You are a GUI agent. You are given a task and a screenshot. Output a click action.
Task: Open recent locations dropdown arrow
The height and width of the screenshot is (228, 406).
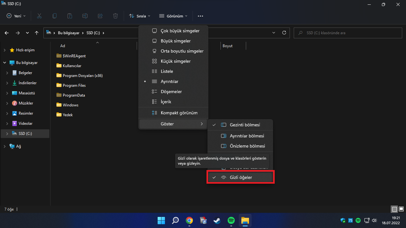27,33
